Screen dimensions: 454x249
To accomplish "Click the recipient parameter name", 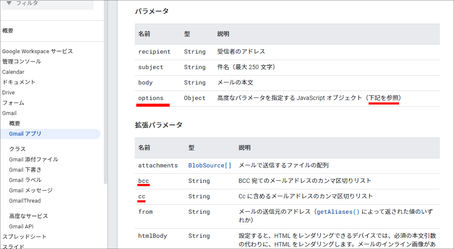I will pyautogui.click(x=154, y=52).
